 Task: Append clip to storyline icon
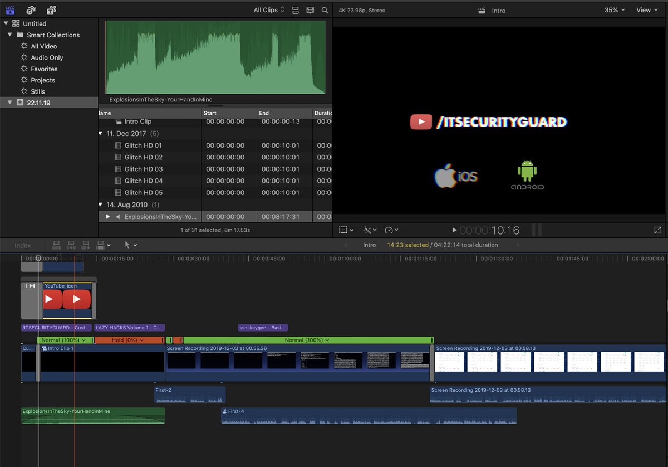86,245
